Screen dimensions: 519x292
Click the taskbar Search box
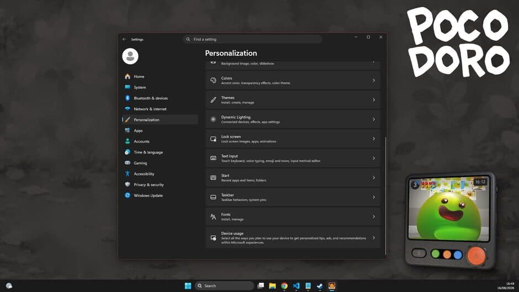pos(224,286)
